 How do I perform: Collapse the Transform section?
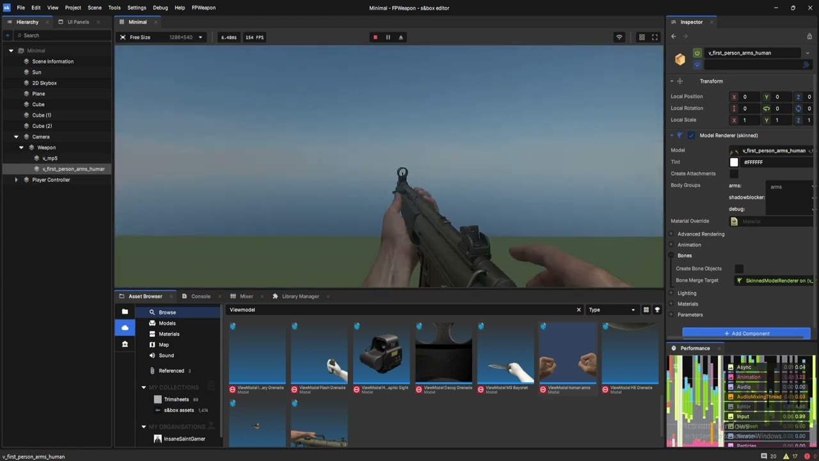672,81
